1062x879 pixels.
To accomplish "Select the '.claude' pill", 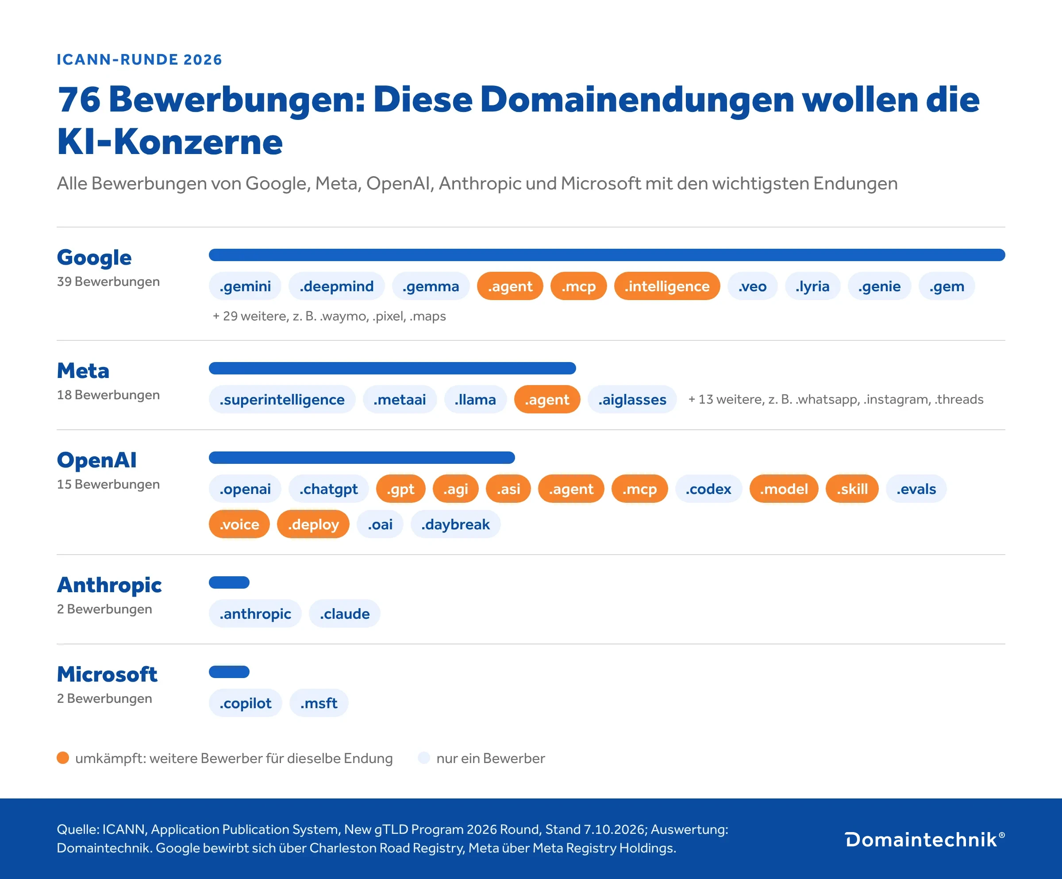I will (345, 614).
